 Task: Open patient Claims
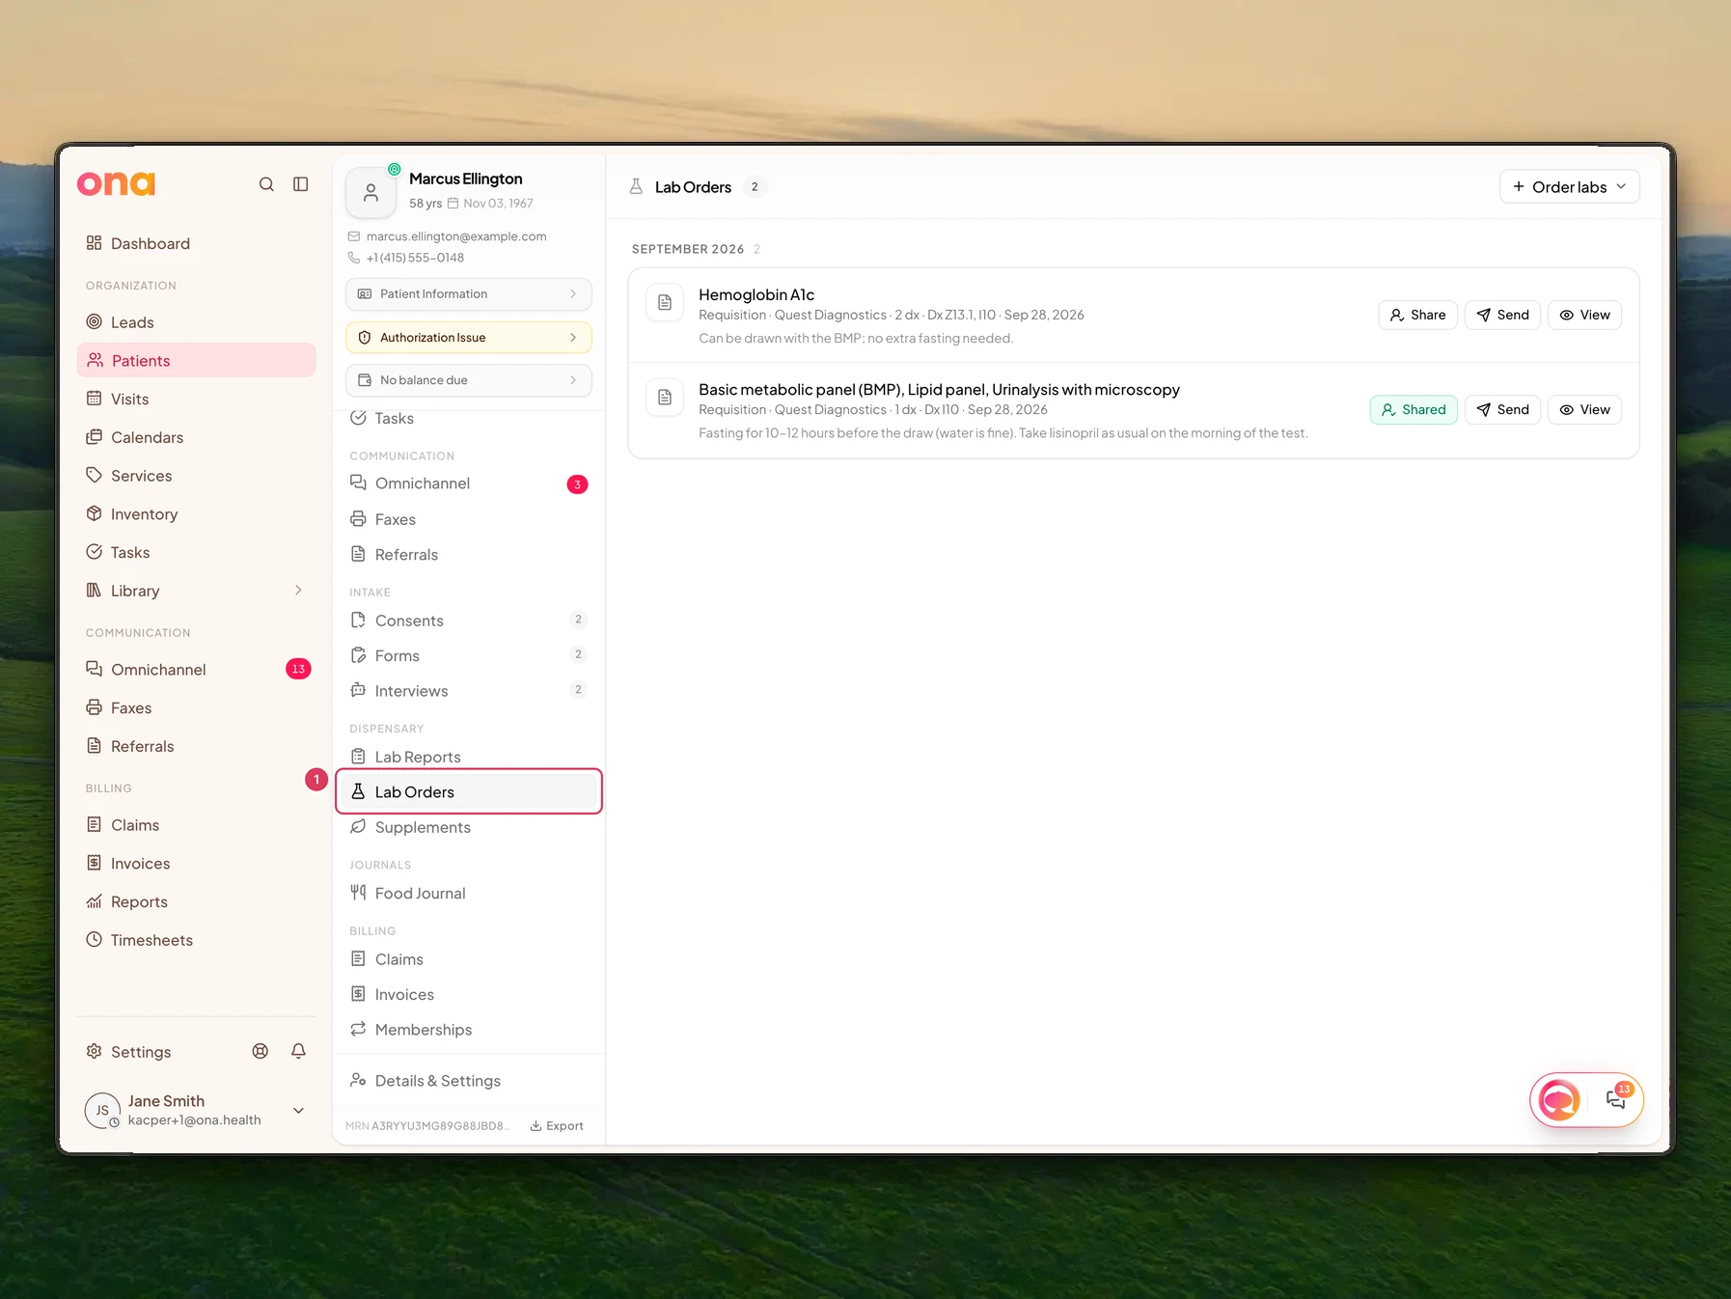(469, 959)
